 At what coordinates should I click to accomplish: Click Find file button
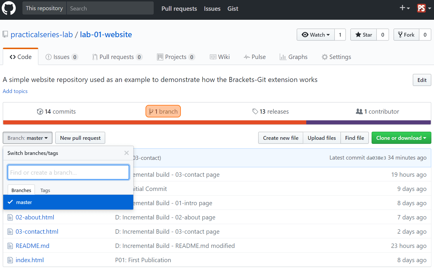pos(355,138)
